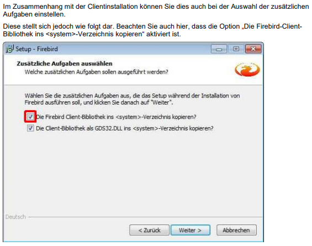Image resolution: width=312 pixels, height=246 pixels.
Task: Click the 'Welche zusätzlichen Aufgaben' subheading text
Action: point(96,72)
